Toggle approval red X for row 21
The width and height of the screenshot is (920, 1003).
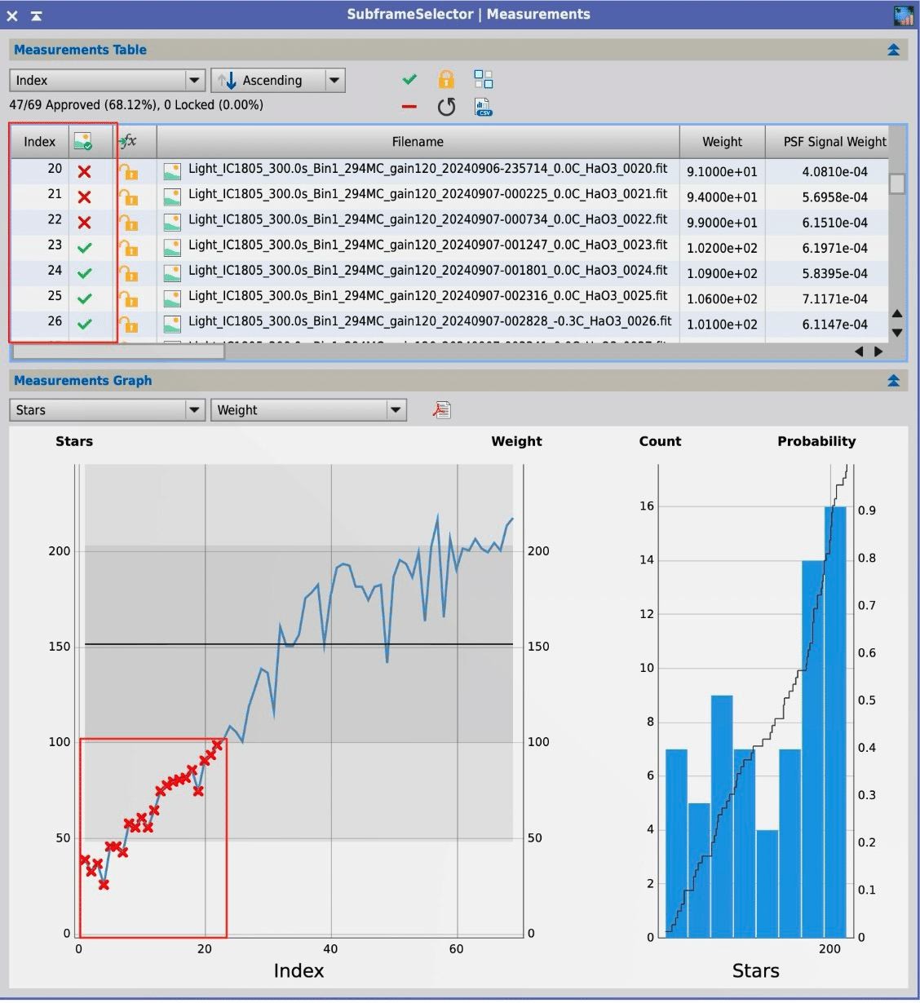(x=84, y=197)
